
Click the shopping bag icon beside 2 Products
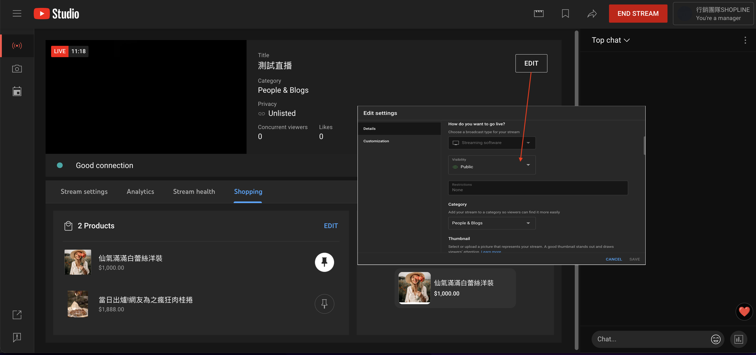pos(68,226)
